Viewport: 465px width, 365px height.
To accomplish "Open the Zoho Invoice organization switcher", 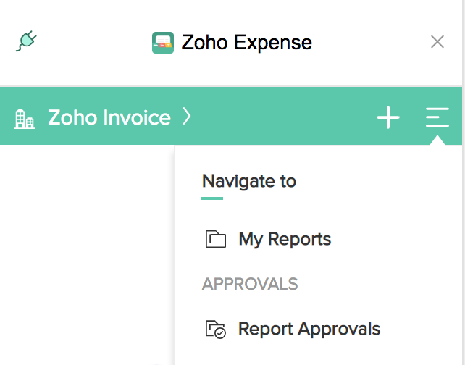I will click(109, 117).
